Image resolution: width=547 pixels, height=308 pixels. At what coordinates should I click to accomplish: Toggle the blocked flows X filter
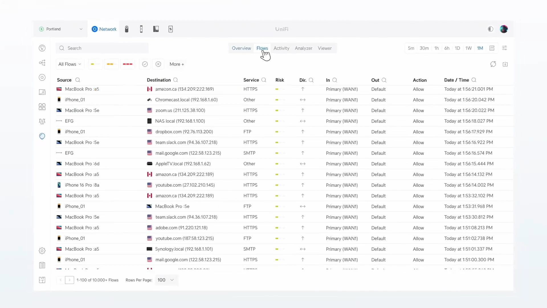pyautogui.click(x=158, y=64)
